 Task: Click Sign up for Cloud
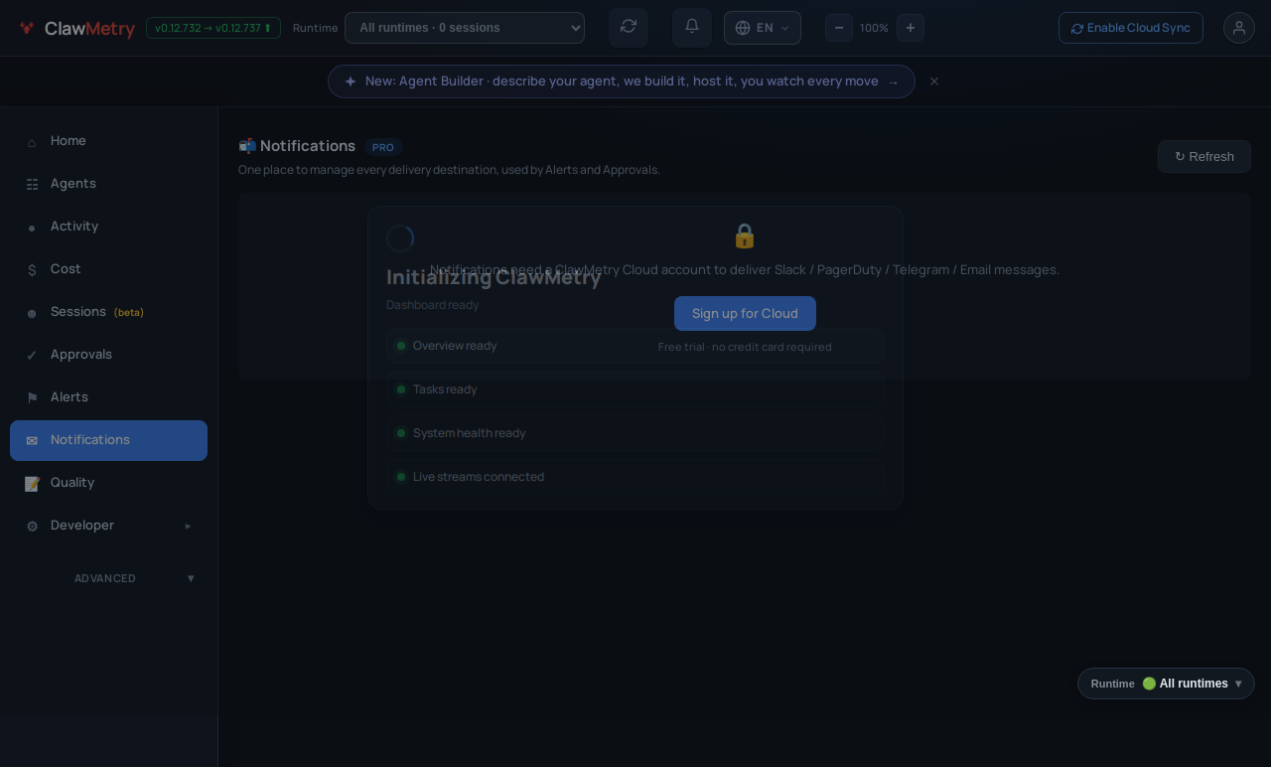[x=745, y=313]
